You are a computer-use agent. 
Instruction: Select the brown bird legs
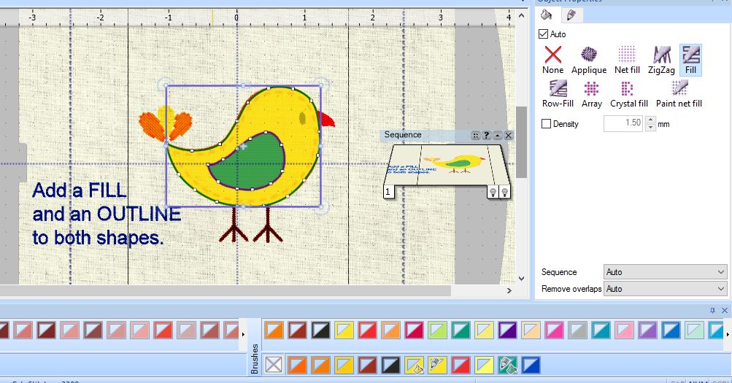[251, 225]
